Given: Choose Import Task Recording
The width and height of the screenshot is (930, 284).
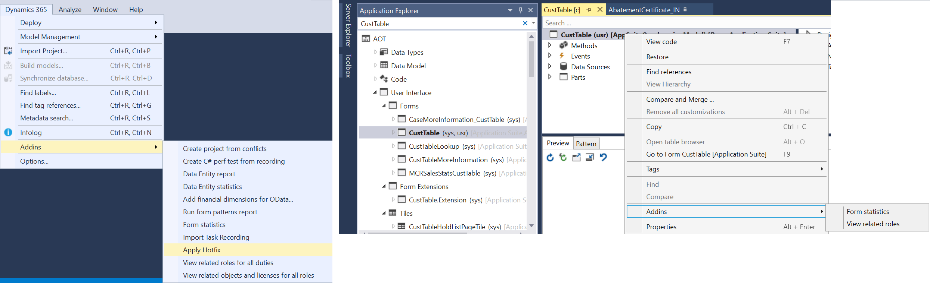Looking at the screenshot, I should pyautogui.click(x=248, y=237).
